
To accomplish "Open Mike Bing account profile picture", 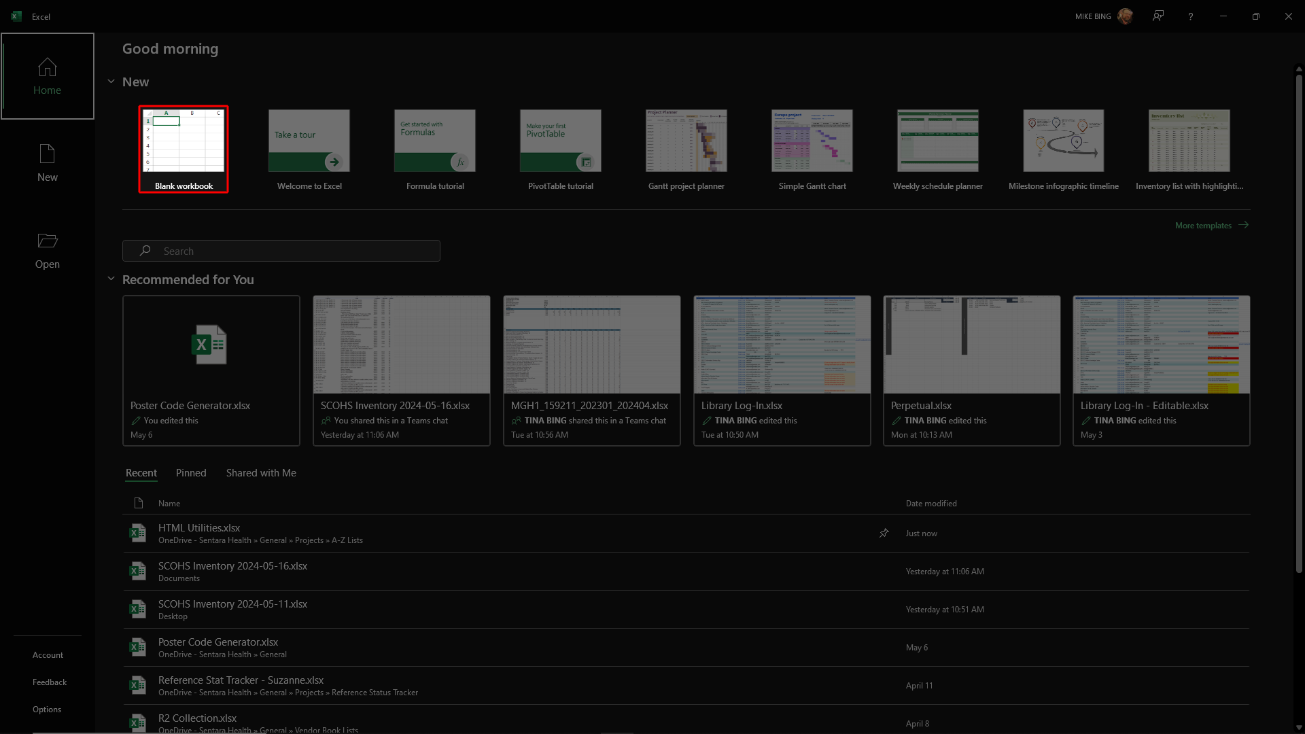I will tap(1125, 16).
